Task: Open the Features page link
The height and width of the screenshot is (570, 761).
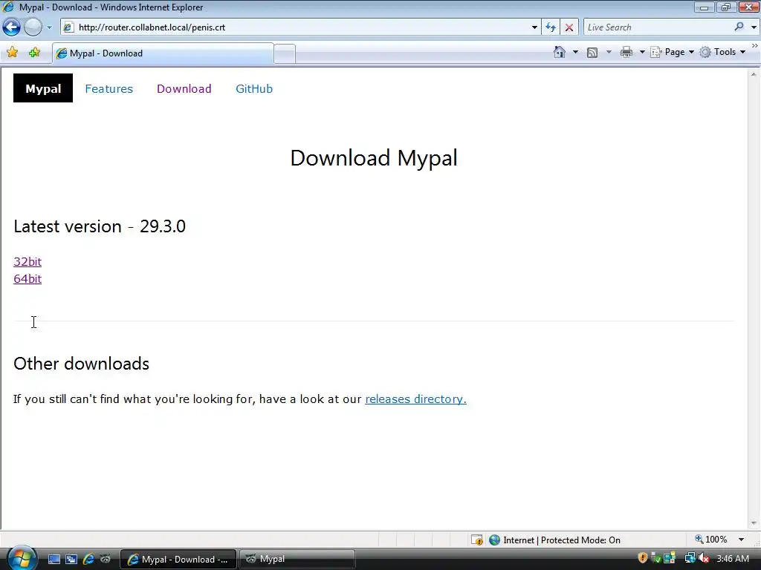Action: (x=109, y=89)
